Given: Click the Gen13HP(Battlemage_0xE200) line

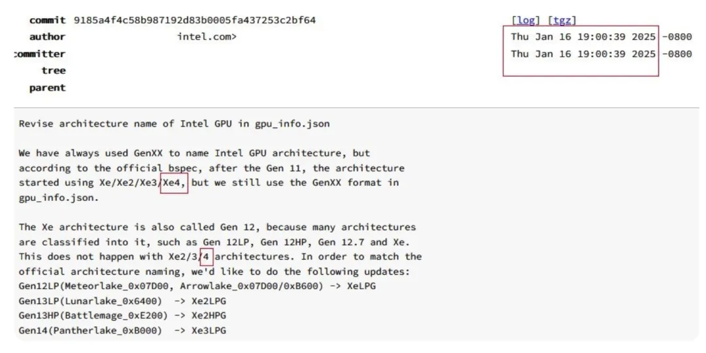Looking at the screenshot, I should (x=122, y=316).
